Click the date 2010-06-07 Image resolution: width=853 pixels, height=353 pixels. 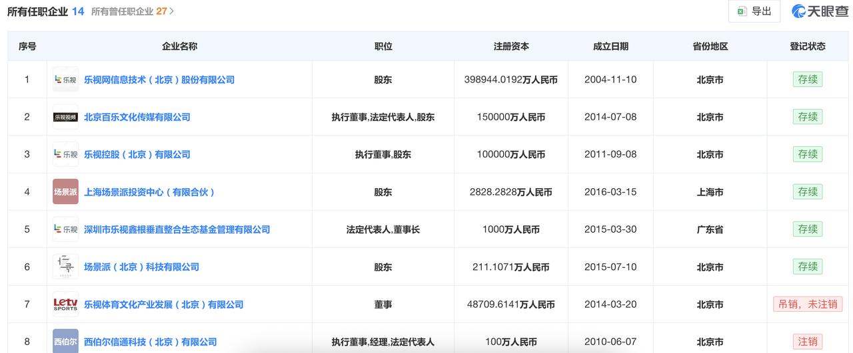pyautogui.click(x=610, y=342)
